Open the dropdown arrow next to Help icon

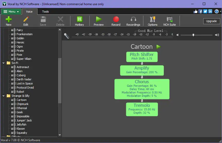pos(220,12)
